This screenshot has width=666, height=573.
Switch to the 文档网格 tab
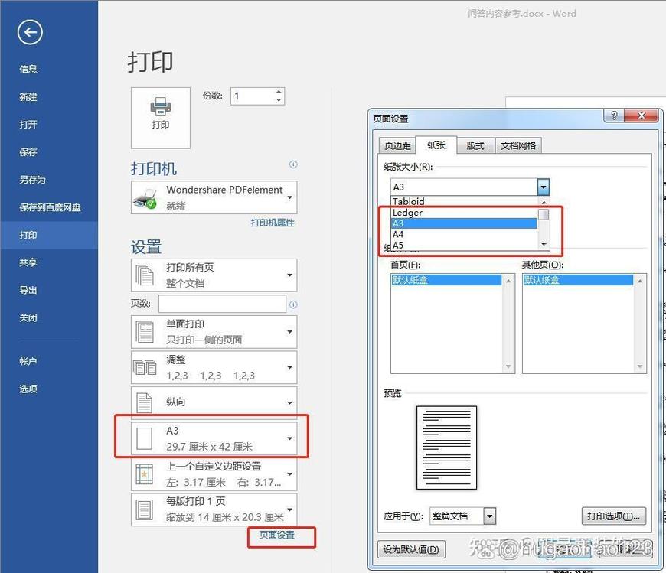click(x=518, y=145)
